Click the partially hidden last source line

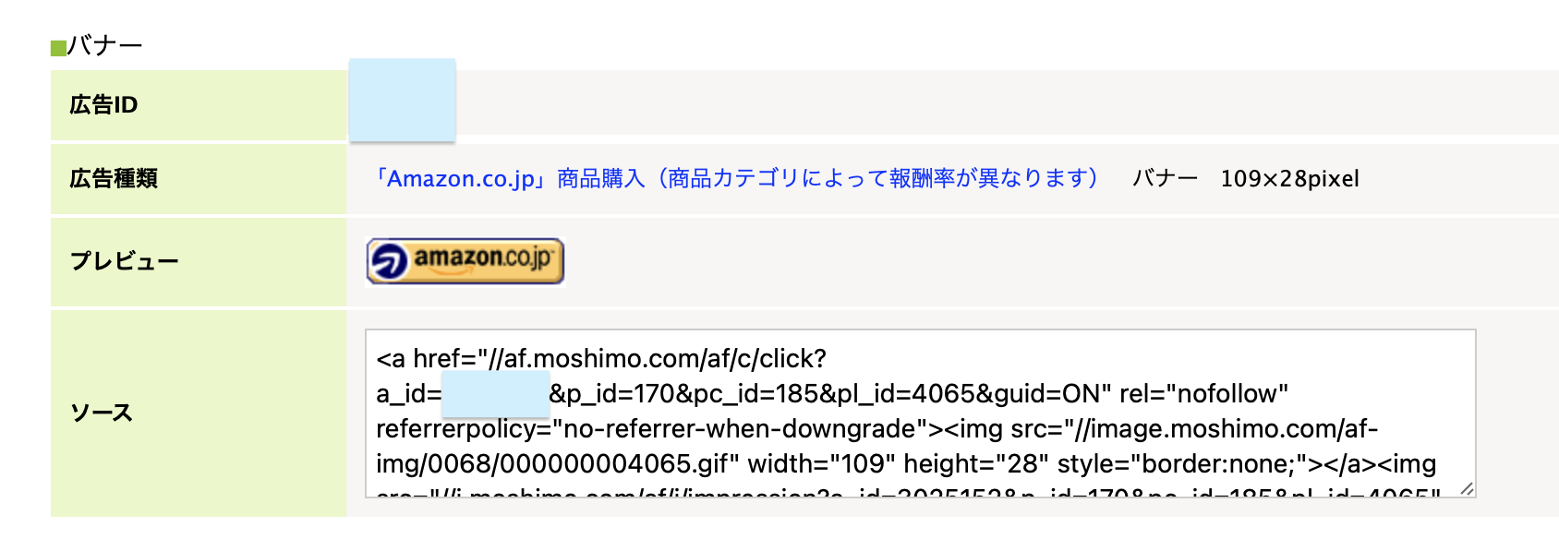click(x=909, y=492)
